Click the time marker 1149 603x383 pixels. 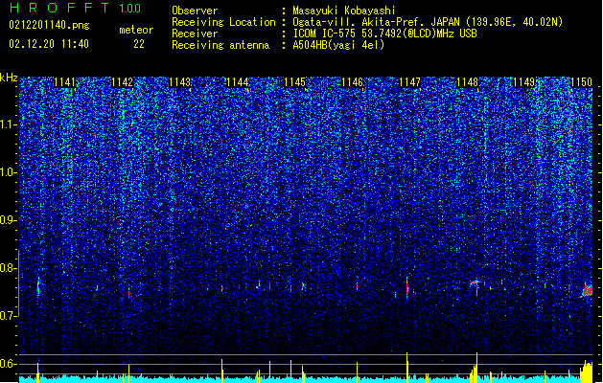point(524,82)
